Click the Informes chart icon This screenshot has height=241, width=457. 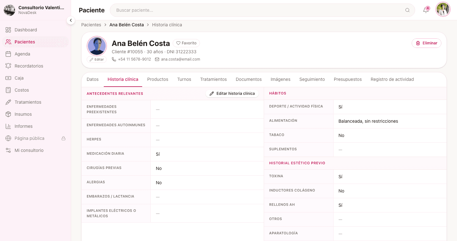click(x=8, y=126)
